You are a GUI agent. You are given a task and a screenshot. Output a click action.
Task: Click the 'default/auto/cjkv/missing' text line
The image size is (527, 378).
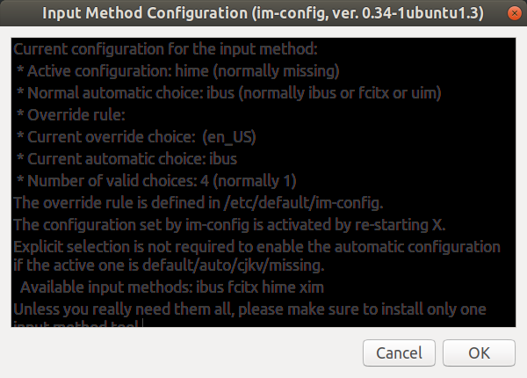coord(169,265)
